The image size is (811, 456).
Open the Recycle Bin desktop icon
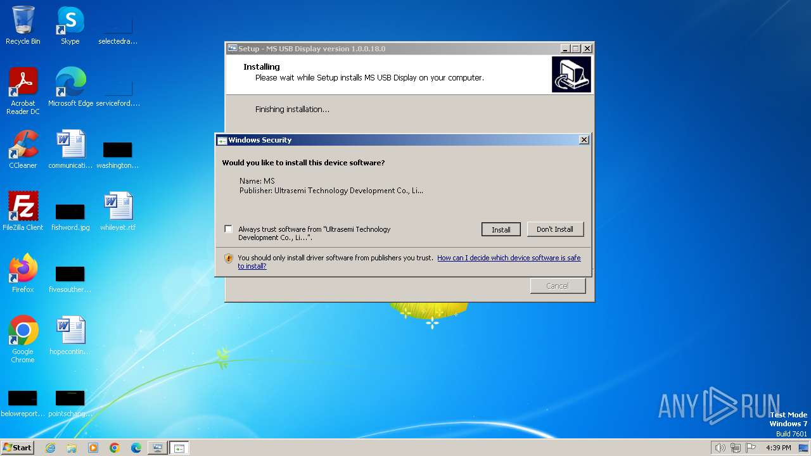[23, 25]
